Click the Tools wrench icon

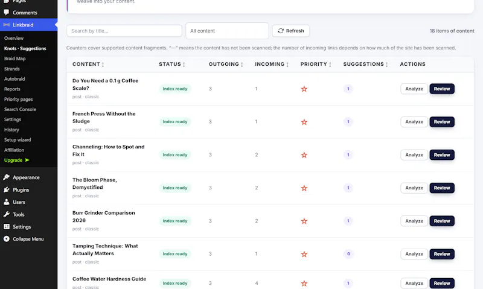7,214
